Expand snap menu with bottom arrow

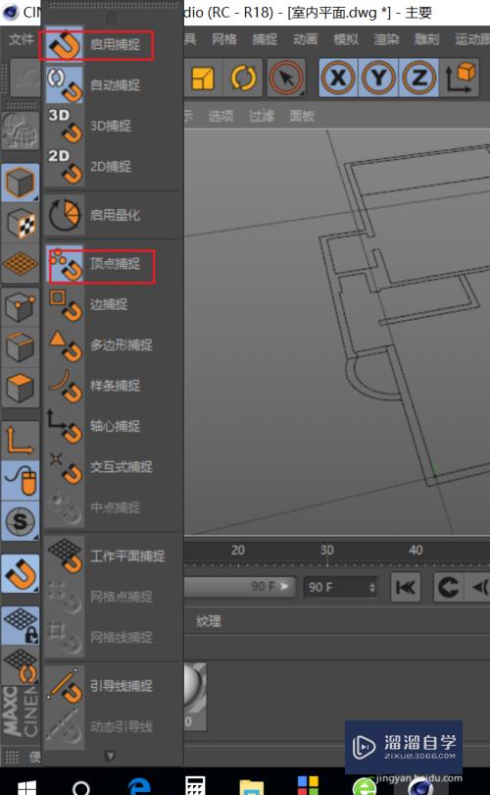111,757
